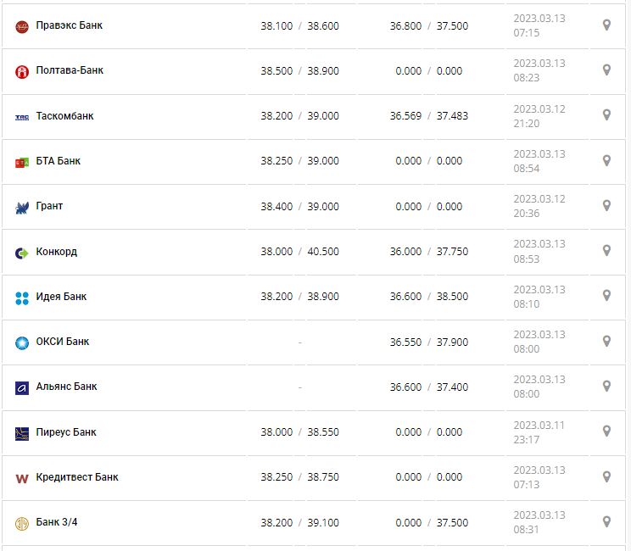
Task: Click the map pin for Пиреус Банк
Action: (x=606, y=431)
